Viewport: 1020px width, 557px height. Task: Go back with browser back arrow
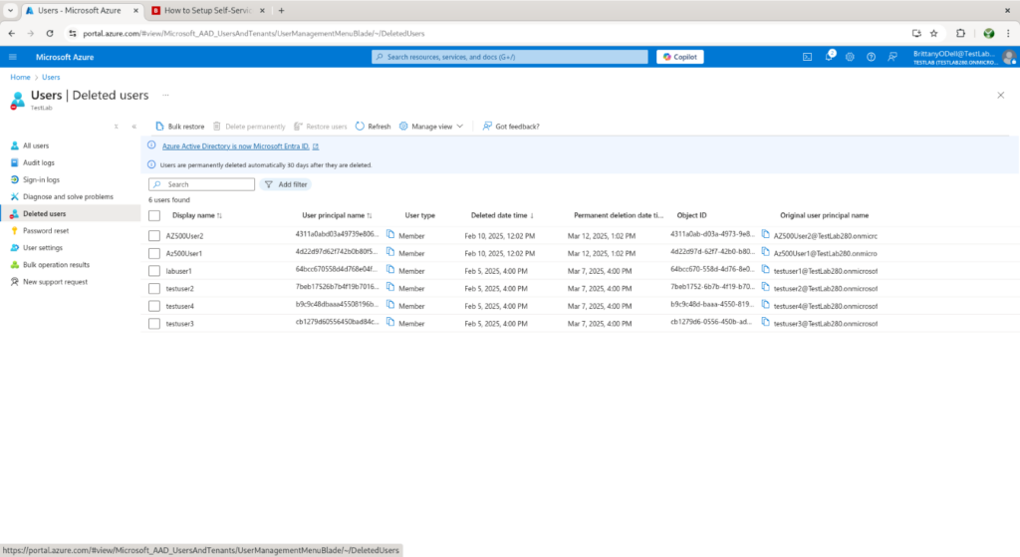[12, 33]
